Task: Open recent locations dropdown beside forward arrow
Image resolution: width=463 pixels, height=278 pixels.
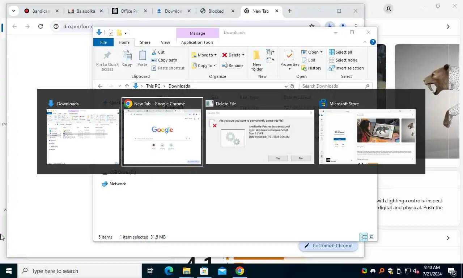Action: coord(119,86)
